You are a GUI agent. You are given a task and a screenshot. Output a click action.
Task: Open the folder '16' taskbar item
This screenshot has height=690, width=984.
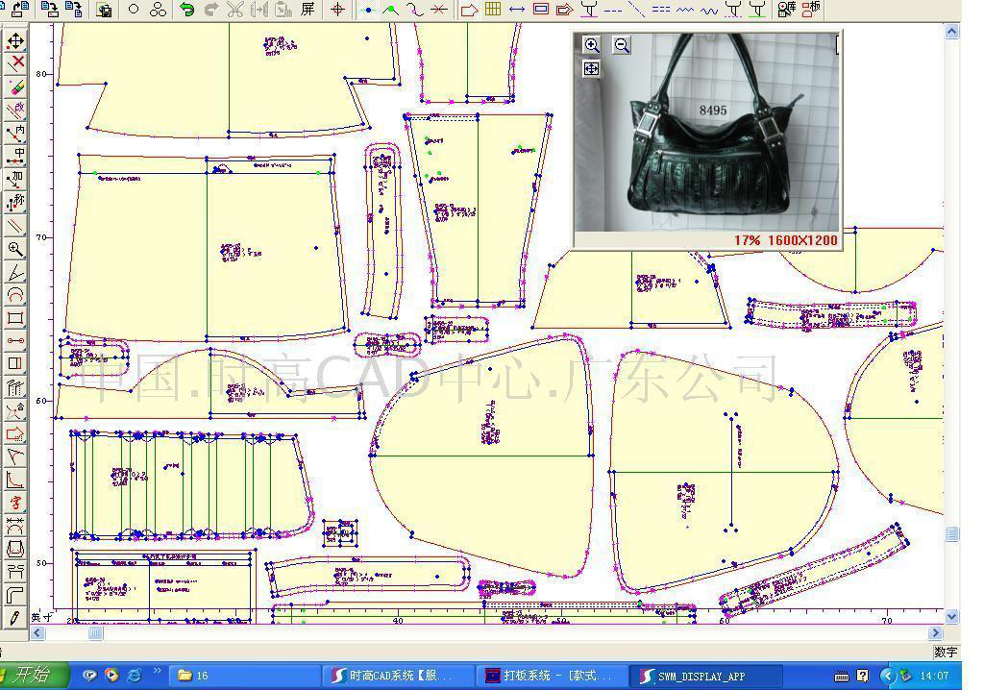click(x=245, y=676)
